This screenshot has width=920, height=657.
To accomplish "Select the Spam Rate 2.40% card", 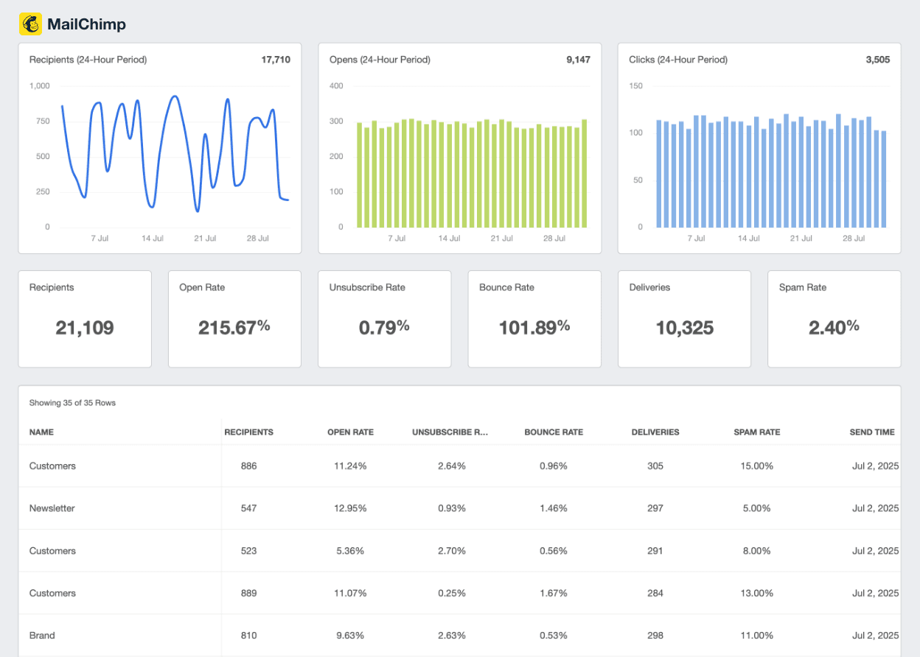I will (x=834, y=318).
